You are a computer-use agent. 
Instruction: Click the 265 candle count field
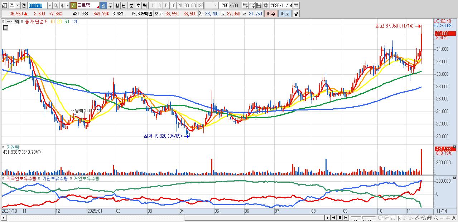pyautogui.click(x=224, y=5)
